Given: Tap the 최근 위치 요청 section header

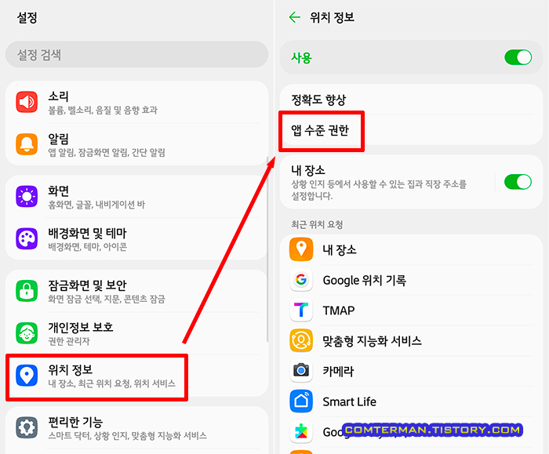Looking at the screenshot, I should 317,224.
